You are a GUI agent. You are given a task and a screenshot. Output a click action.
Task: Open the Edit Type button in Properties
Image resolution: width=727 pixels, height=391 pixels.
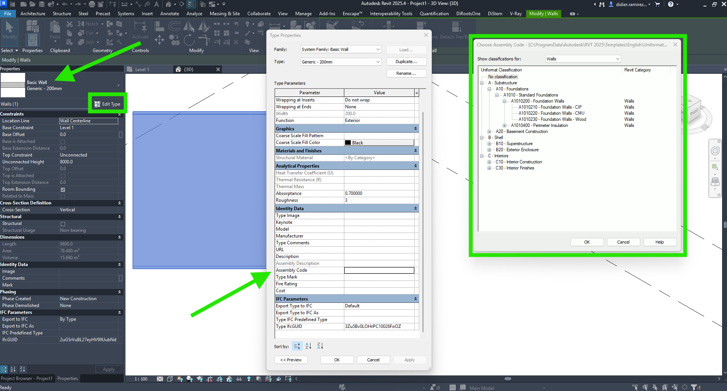click(108, 103)
